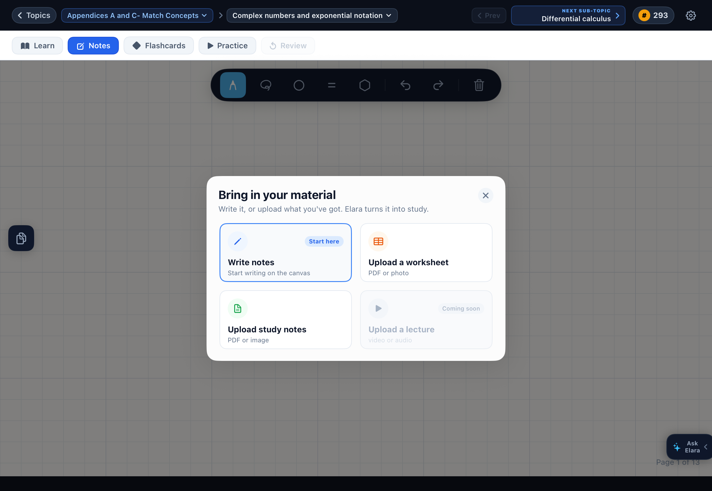The width and height of the screenshot is (712, 491).
Task: Choose the Write notes card
Action: pos(286,253)
